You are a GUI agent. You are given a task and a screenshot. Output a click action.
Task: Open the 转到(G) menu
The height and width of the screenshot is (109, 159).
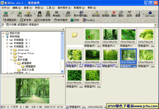(x=39, y=8)
